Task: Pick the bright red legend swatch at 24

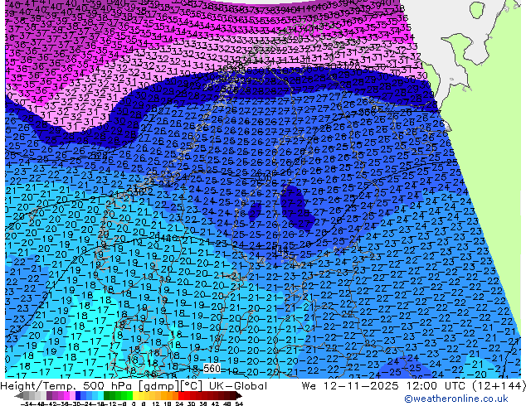Action: 181,396
